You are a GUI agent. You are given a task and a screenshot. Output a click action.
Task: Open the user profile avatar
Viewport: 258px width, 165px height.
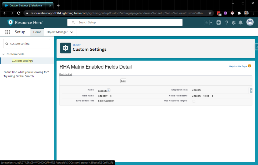pyautogui.click(x=250, y=22)
